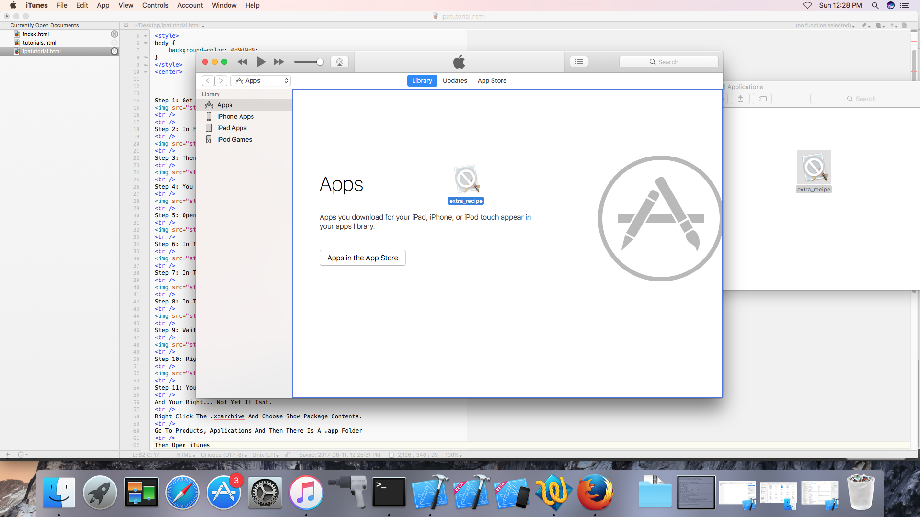
Task: Click the back navigation arrow in iTunes
Action: [207, 80]
